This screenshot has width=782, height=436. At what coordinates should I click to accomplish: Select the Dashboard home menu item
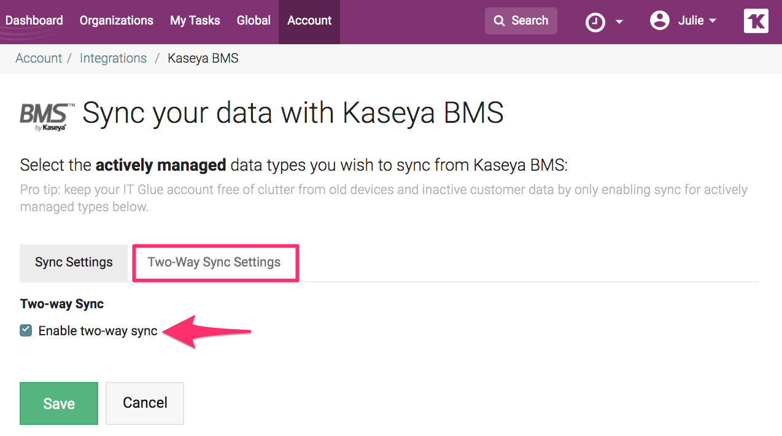tap(34, 20)
